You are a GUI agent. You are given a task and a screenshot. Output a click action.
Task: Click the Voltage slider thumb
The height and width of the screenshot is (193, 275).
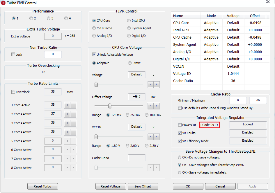coord(96,84)
